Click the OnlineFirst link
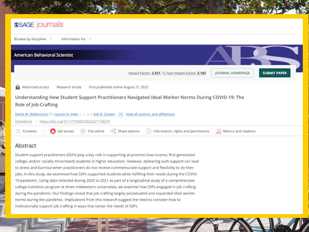The width and height of the screenshot is (309, 232). [x=23, y=122]
